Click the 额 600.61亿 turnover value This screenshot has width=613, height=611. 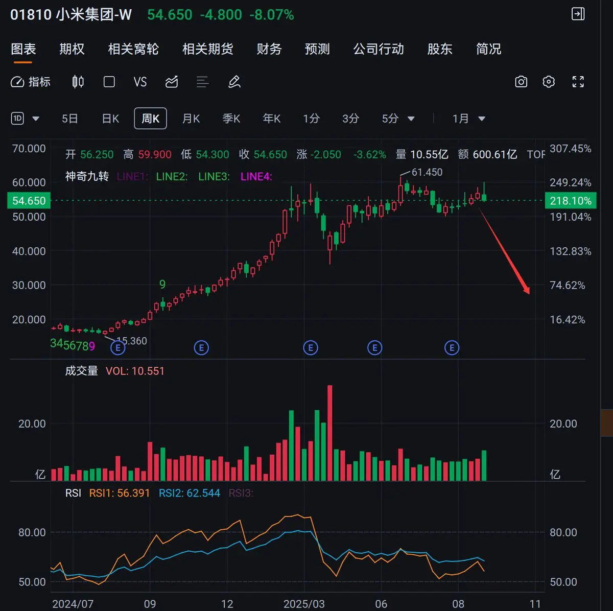[488, 154]
